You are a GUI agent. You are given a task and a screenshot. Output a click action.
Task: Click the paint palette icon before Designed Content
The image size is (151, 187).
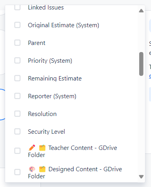pyautogui.click(x=32, y=169)
